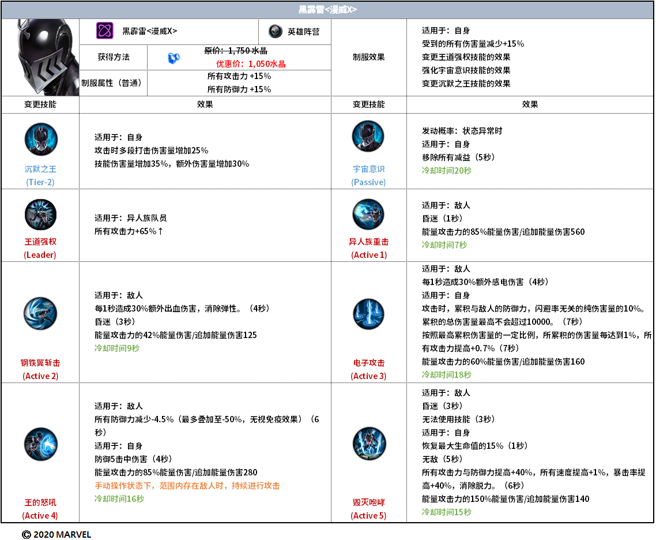Click the purple 漫威X uniform series icon

(104, 31)
